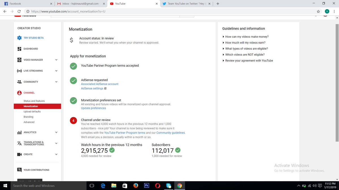Expand the Community section chevron
The height and width of the screenshot is (190, 339).
[56, 82]
